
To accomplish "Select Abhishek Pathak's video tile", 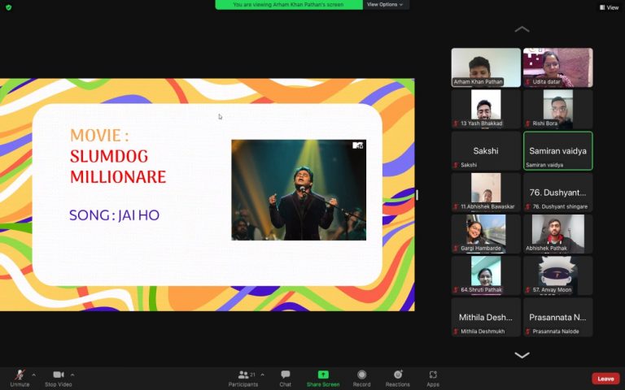I will point(558,234).
